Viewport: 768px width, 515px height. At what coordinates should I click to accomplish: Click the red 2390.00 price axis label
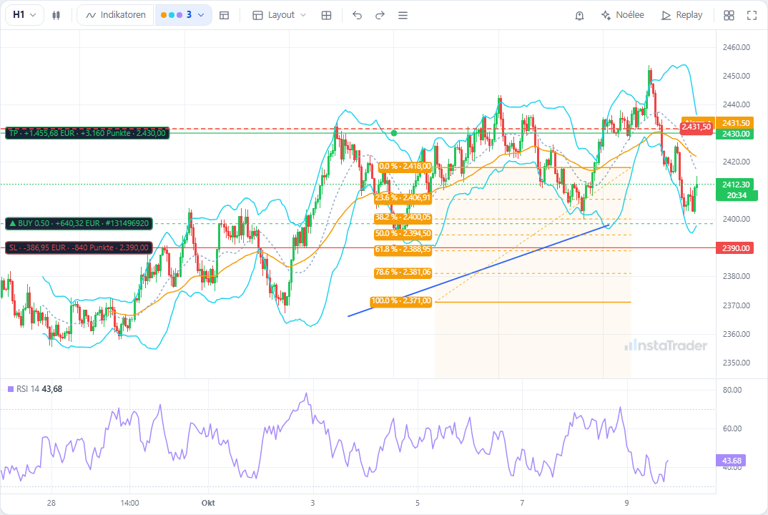click(736, 248)
